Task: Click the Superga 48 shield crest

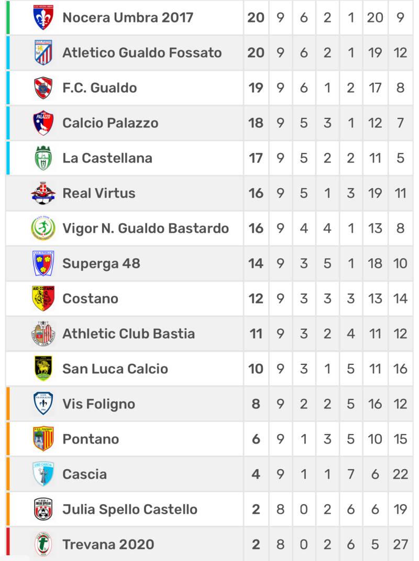Action: coord(43,263)
